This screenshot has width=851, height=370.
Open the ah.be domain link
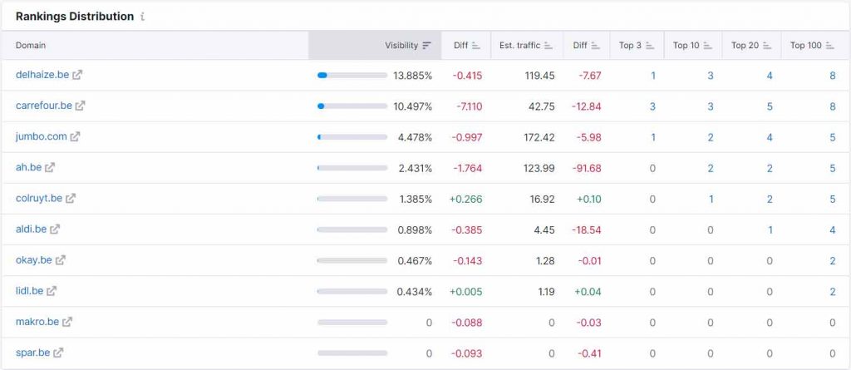29,167
